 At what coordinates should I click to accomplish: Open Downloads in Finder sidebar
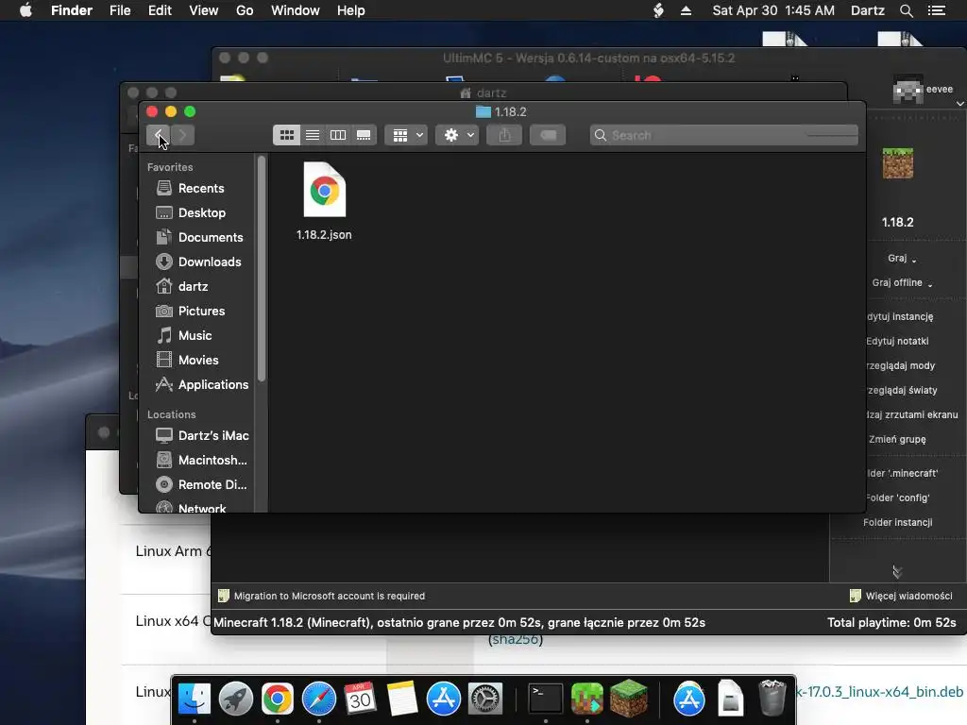pyautogui.click(x=210, y=262)
